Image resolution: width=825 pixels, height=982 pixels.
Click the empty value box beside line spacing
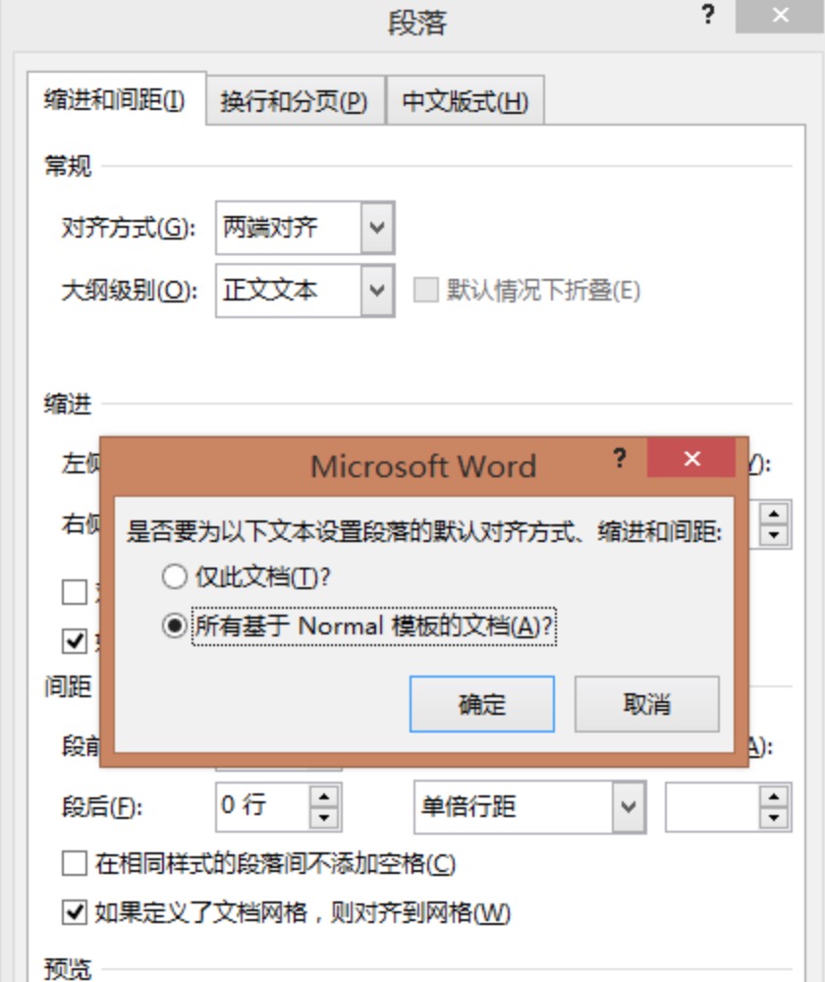712,805
